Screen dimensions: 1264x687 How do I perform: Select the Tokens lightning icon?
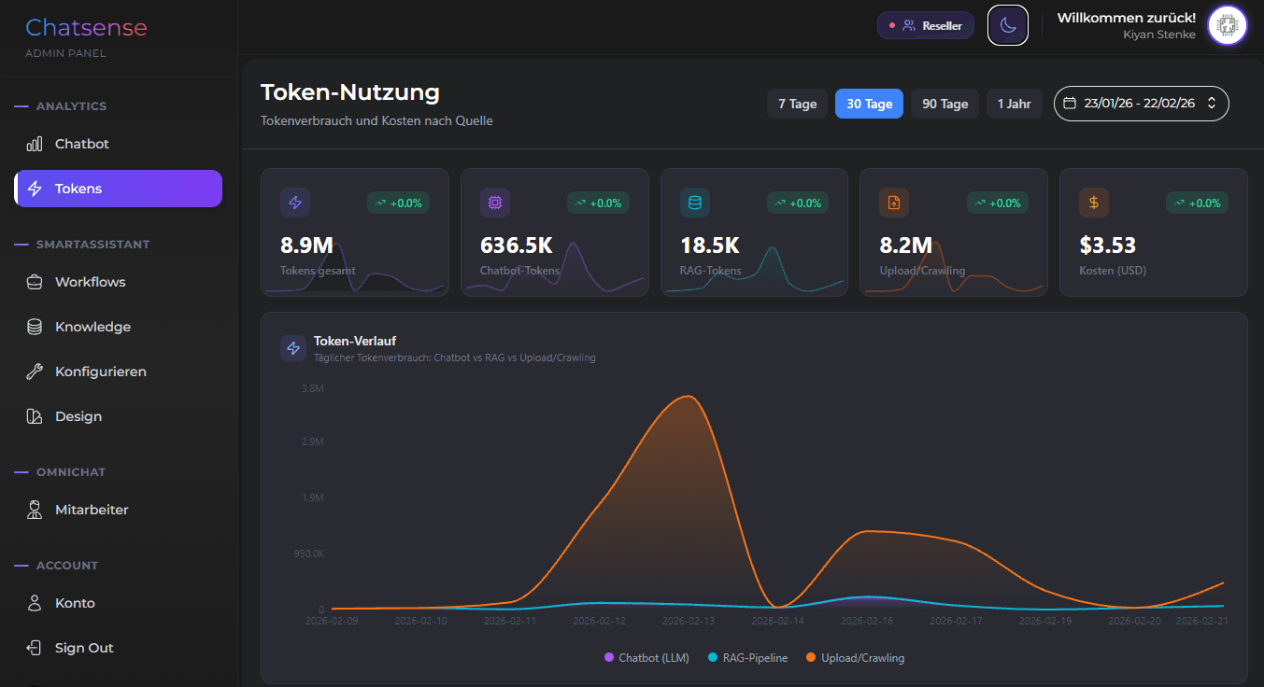pos(36,189)
